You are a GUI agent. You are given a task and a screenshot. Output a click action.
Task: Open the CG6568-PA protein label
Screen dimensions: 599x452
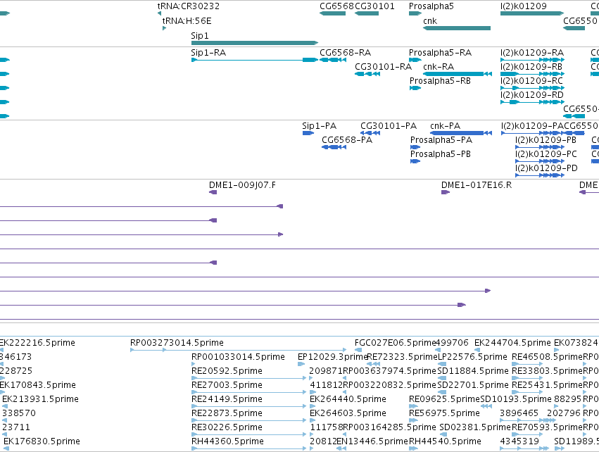coord(347,140)
